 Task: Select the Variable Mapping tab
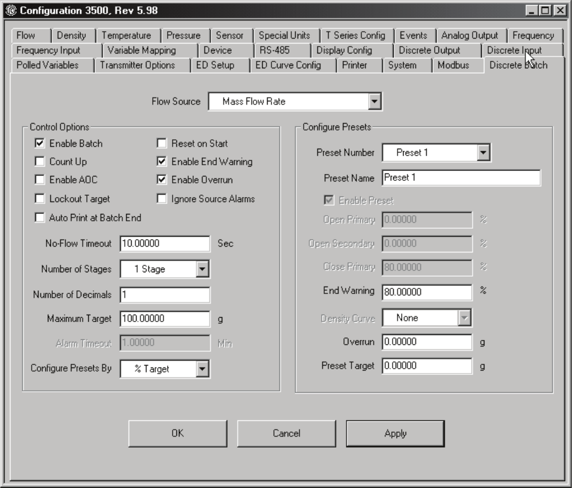(x=150, y=50)
